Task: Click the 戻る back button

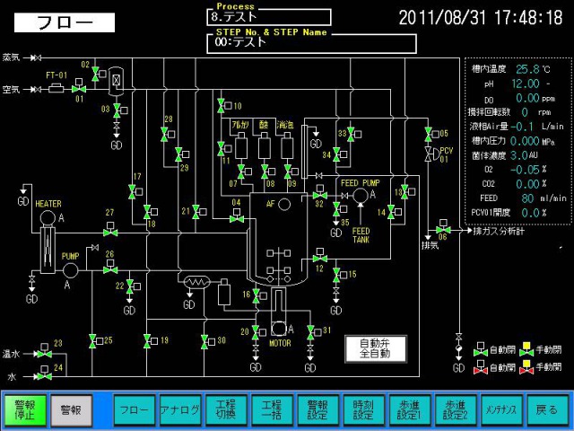Action: (547, 410)
